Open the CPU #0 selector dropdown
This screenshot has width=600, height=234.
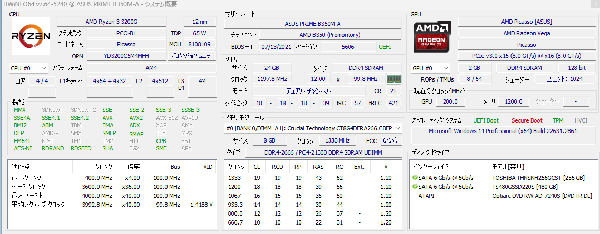(x=28, y=69)
